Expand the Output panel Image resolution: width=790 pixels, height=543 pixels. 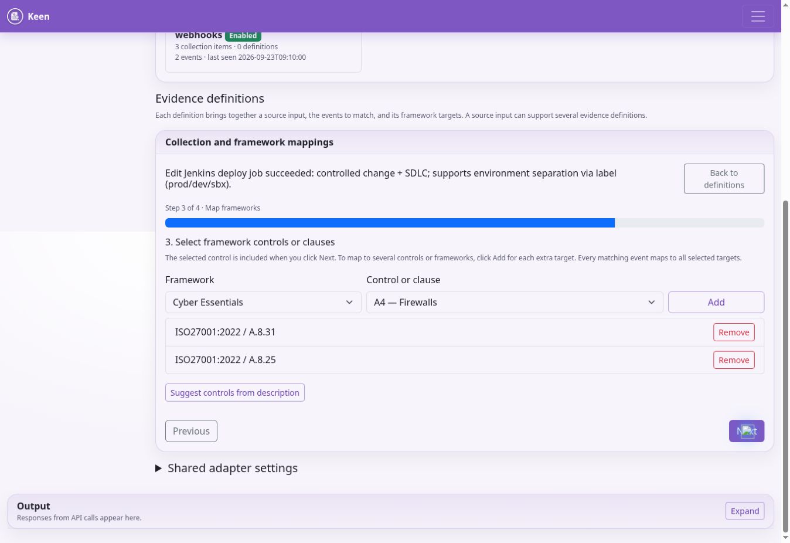click(745, 511)
